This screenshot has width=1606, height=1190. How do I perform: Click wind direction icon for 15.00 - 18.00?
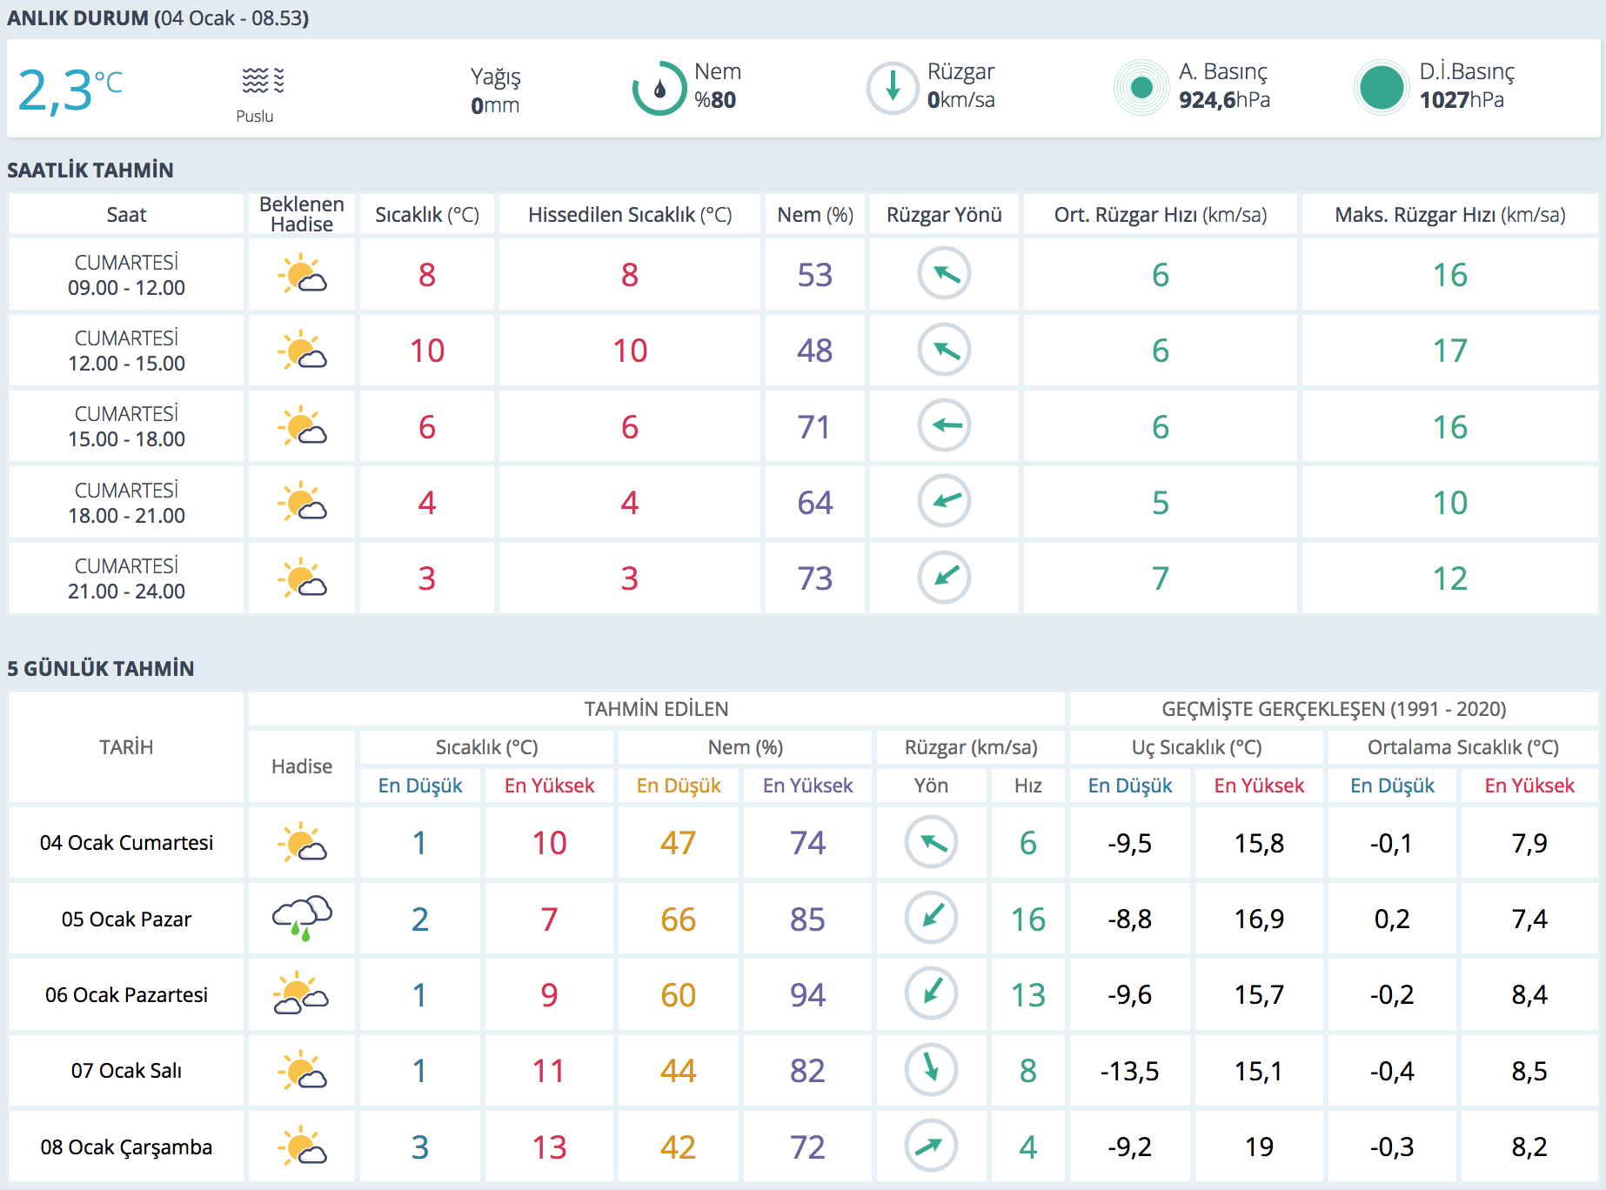(x=944, y=426)
